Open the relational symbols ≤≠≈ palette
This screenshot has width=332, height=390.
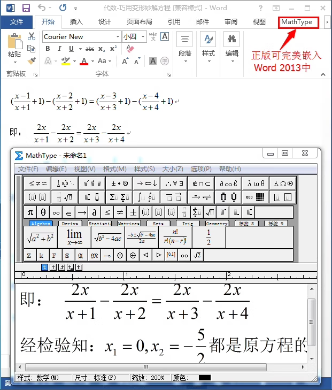click(37, 183)
